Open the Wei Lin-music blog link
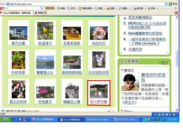The image size is (183, 137). click(x=147, y=41)
